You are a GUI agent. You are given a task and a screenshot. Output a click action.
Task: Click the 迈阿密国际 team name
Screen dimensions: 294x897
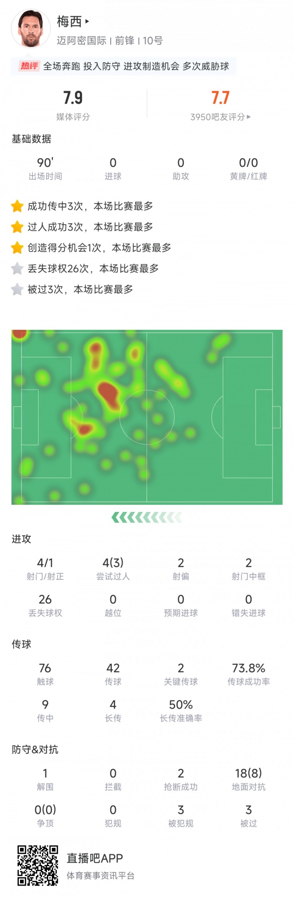82,41
